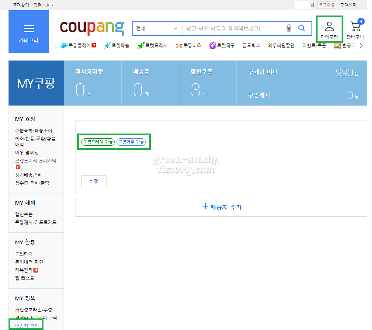Expand the 입점신청 dropdown
372x330 pixels.
coord(43,5)
